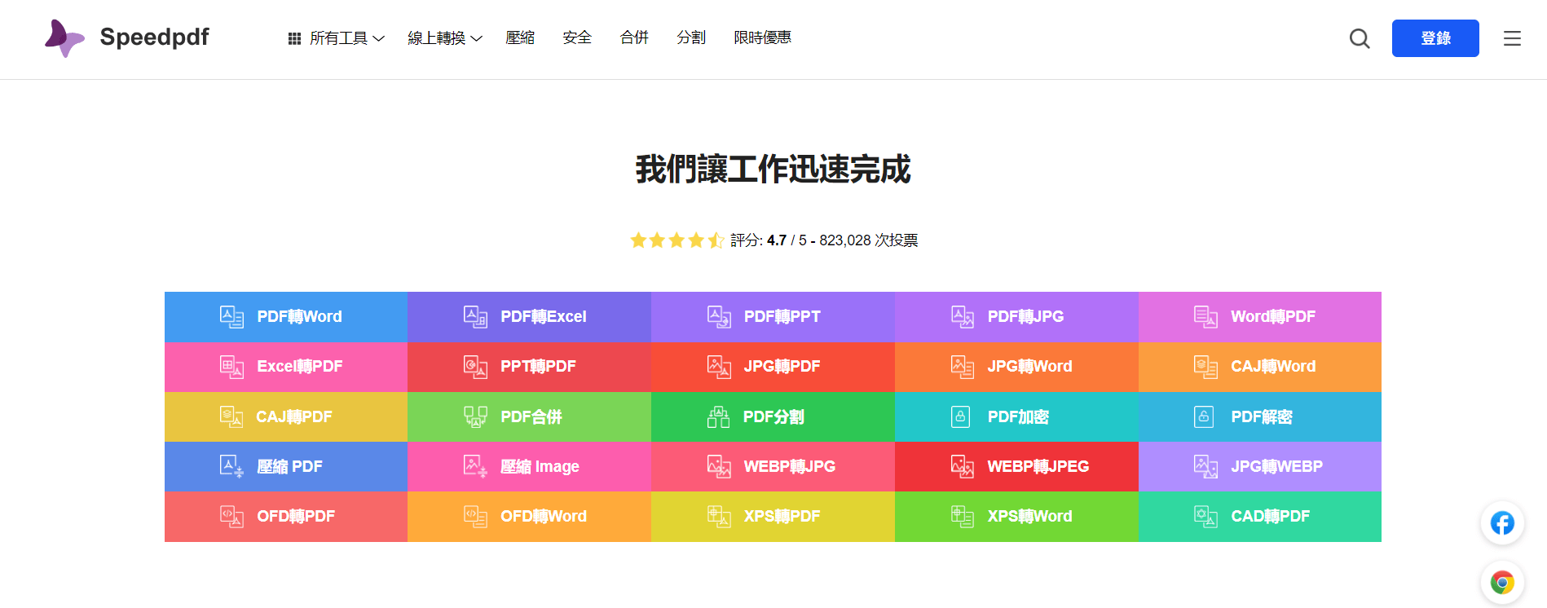
Task: Click the 壓縮 Image compress icon
Action: [x=475, y=467]
